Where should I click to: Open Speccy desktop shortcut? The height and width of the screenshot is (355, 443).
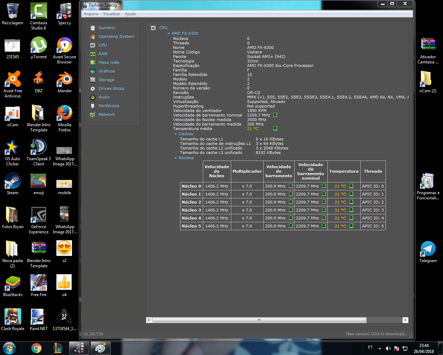pos(64,14)
